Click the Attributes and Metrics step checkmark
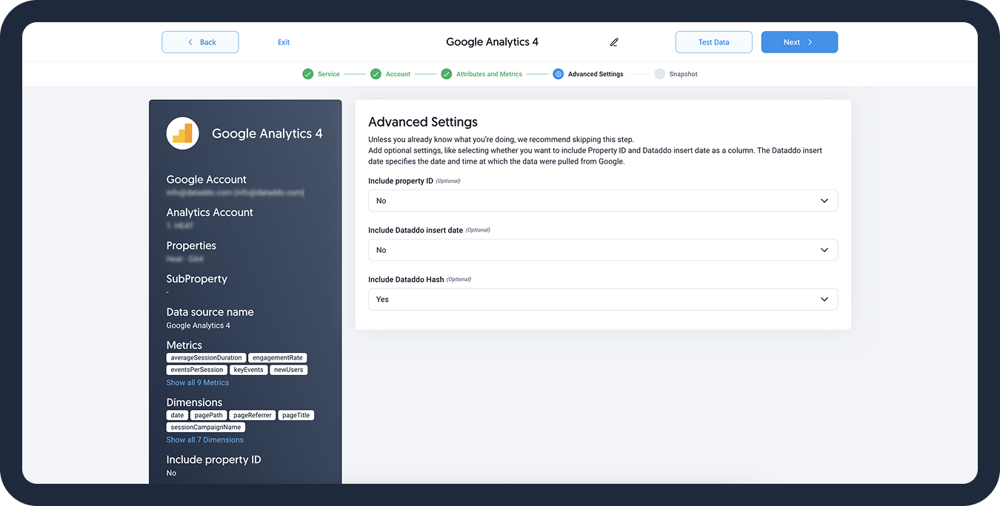This screenshot has height=506, width=1000. pyautogui.click(x=447, y=74)
